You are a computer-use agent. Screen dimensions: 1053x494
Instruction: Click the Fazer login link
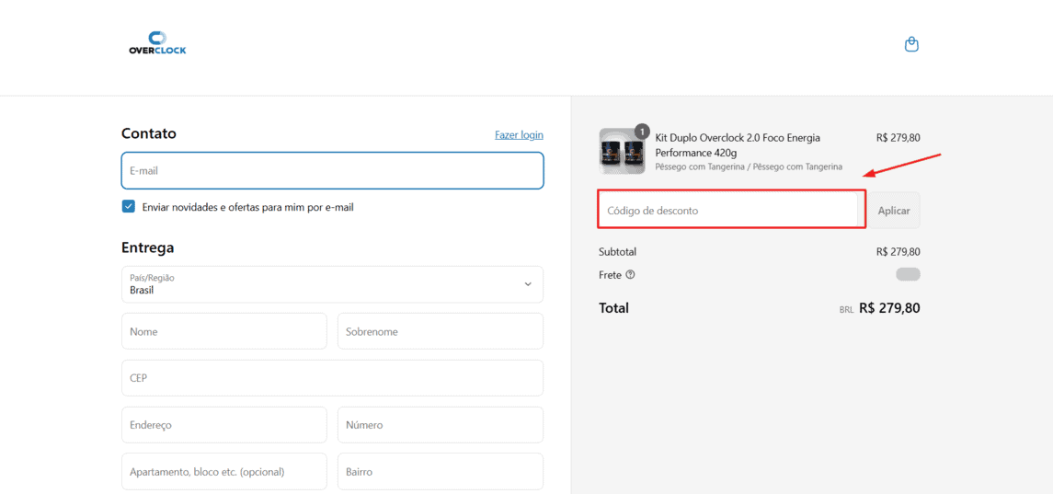pos(519,134)
